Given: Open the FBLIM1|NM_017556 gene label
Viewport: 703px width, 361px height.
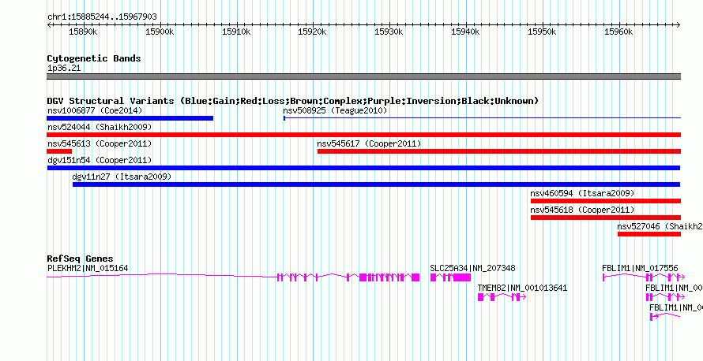Looking at the screenshot, I should point(641,268).
